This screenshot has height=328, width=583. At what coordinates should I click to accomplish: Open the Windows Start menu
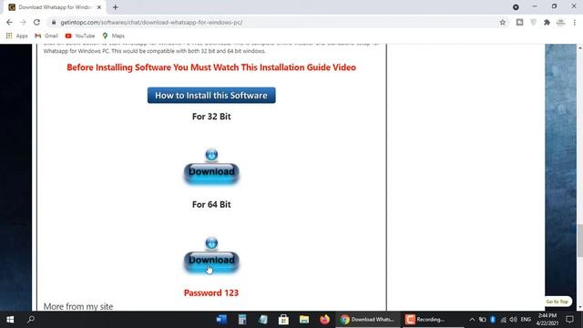tap(10, 320)
